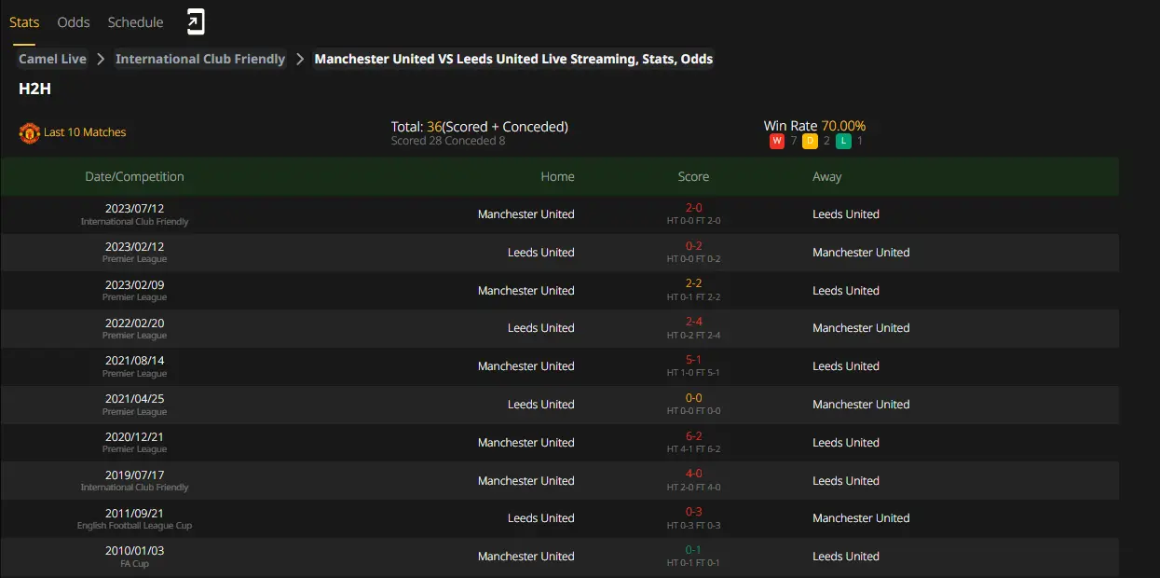The height and width of the screenshot is (578, 1160).
Task: Click the 2021/04/25 match date
Action: (134, 398)
